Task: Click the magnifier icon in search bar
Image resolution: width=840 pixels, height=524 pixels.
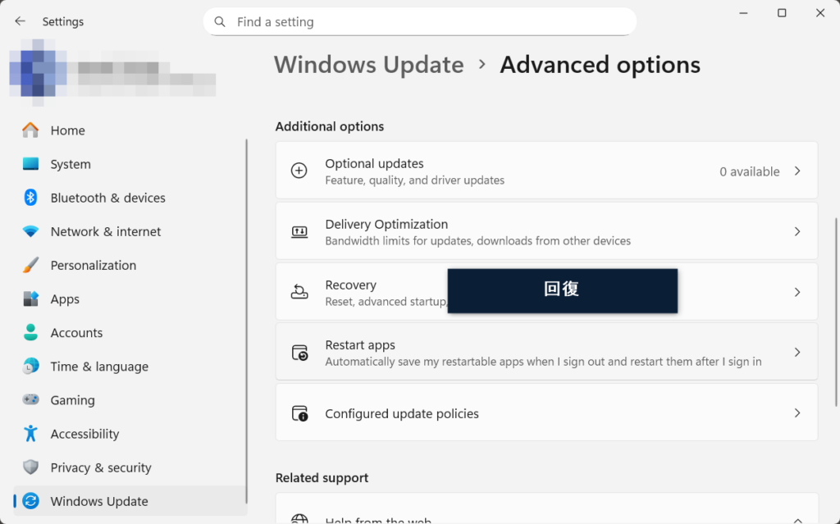Action: coord(220,21)
